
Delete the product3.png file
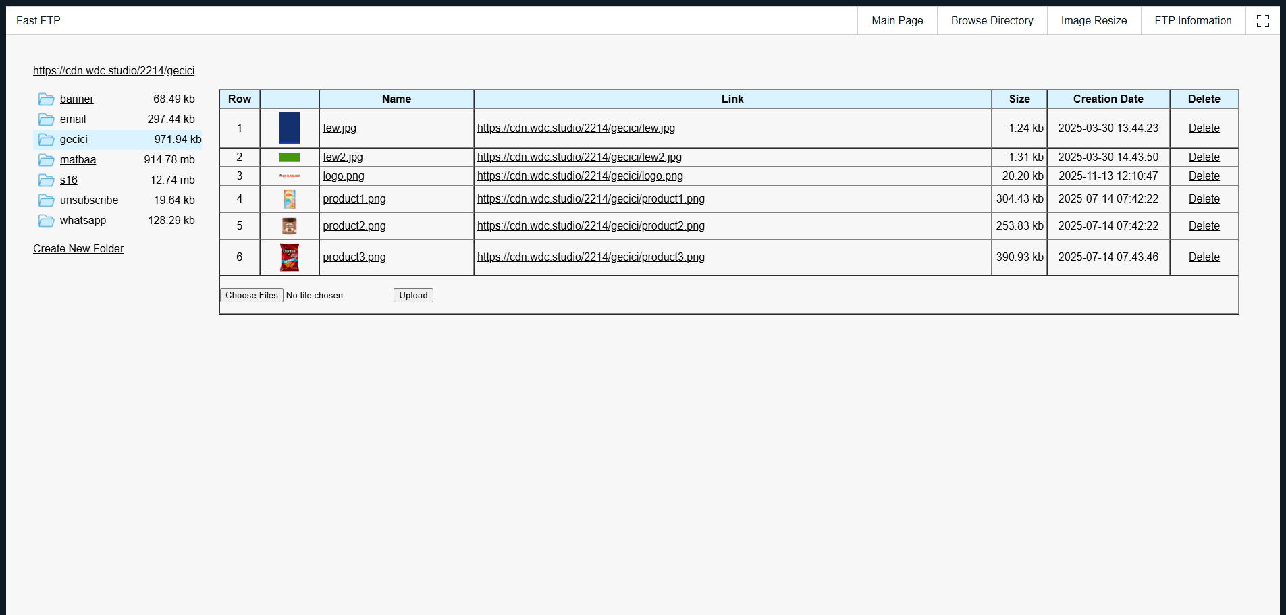click(x=1204, y=257)
